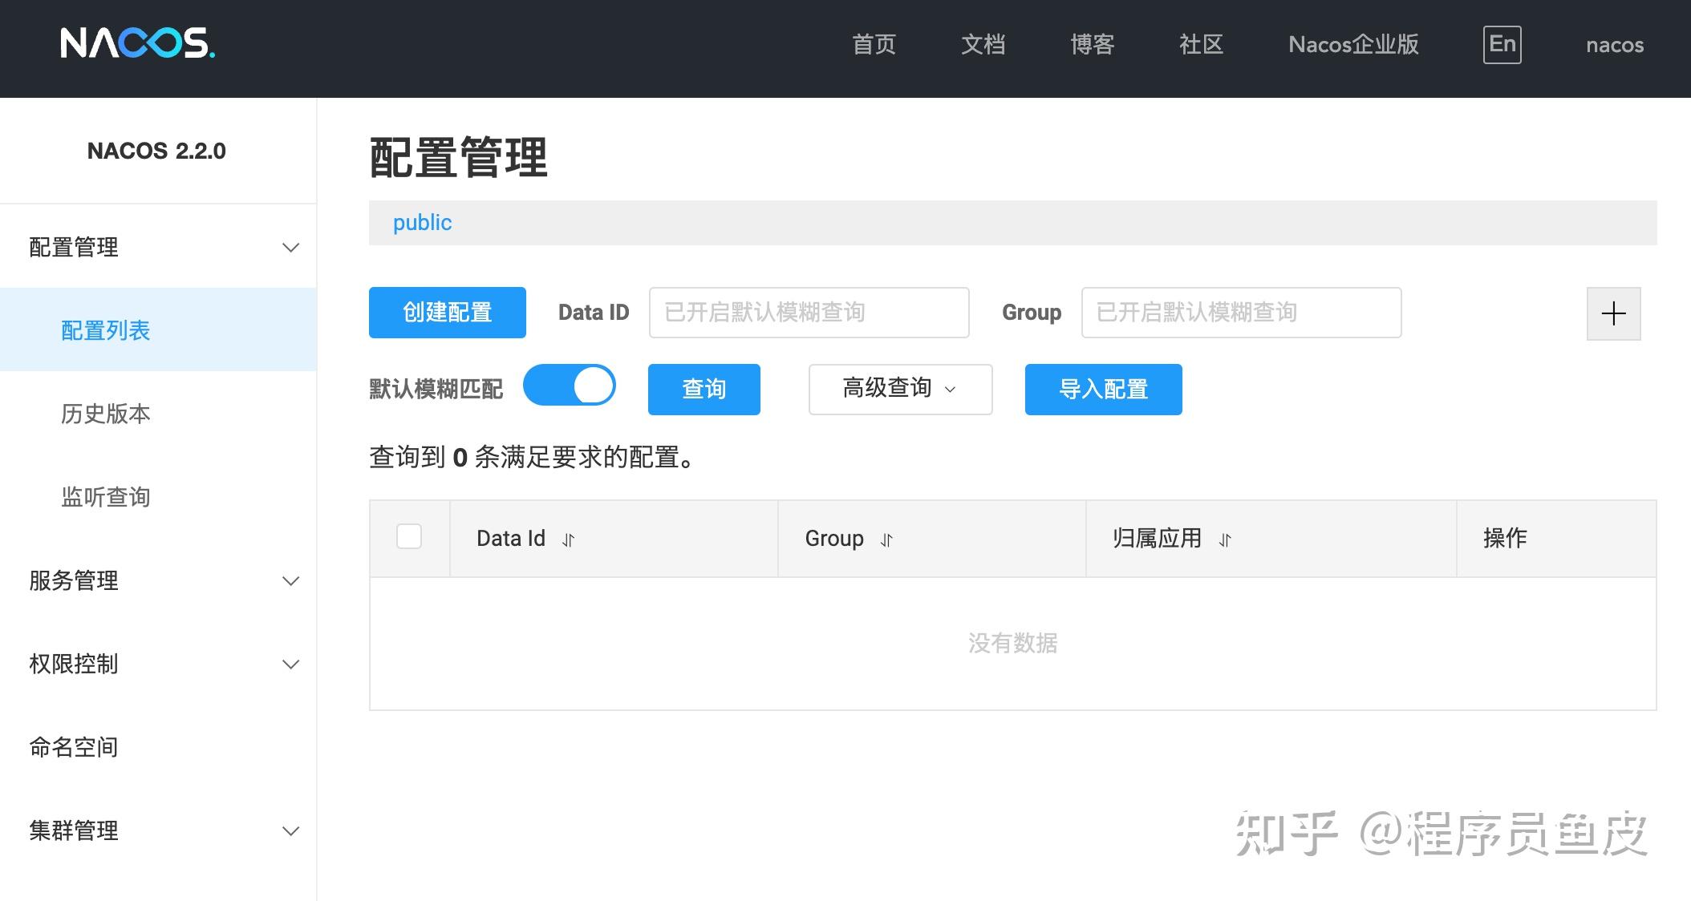Viewport: 1691px width, 901px height.
Task: Go to 命名空间 page
Action: pyautogui.click(x=74, y=747)
